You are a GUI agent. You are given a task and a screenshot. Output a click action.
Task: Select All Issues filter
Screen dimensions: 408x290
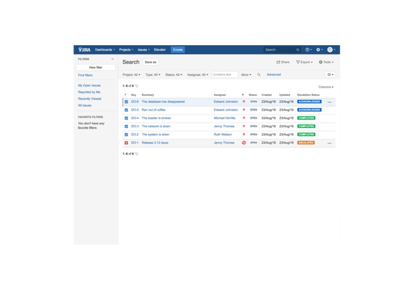coord(85,105)
